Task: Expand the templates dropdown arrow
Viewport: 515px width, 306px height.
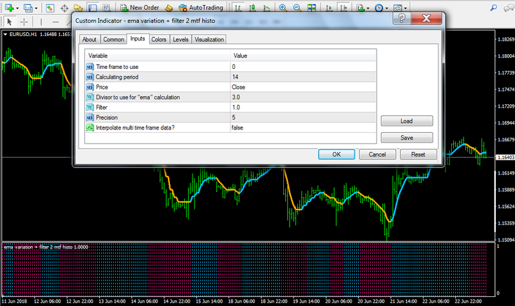Action: 407,8
